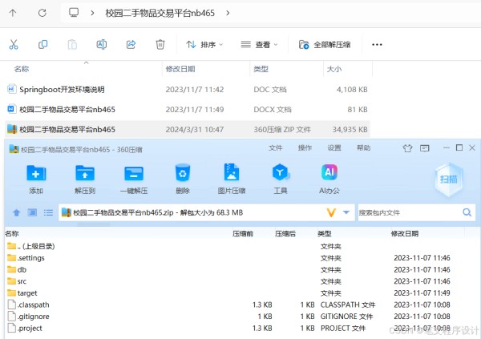This screenshot has height=339, width=481.
Task: Open the three-dot more options menu
Action: [x=377, y=45]
